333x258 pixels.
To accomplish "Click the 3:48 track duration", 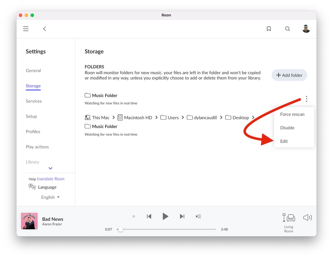I will point(224,229).
